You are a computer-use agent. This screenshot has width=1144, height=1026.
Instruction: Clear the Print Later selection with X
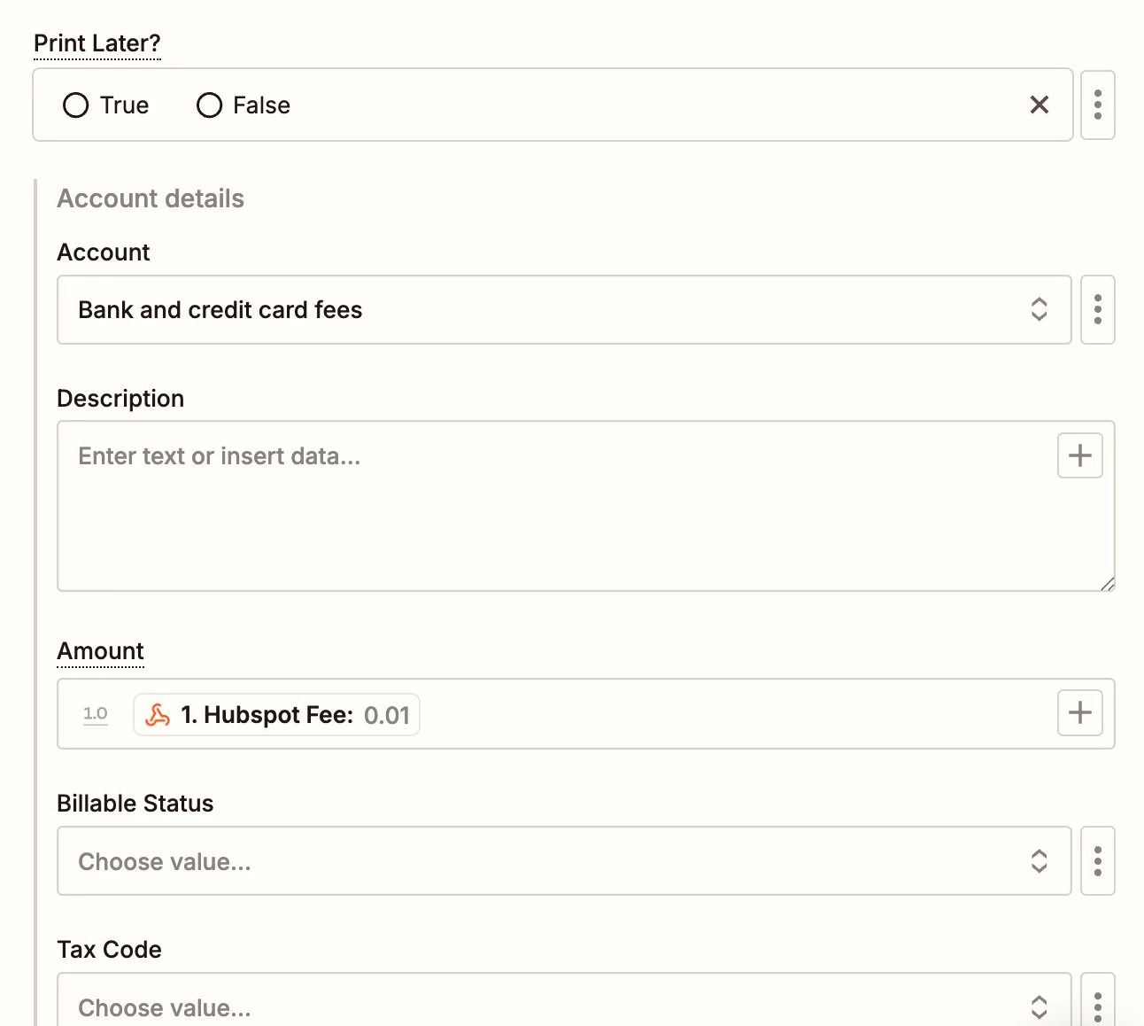coord(1040,105)
